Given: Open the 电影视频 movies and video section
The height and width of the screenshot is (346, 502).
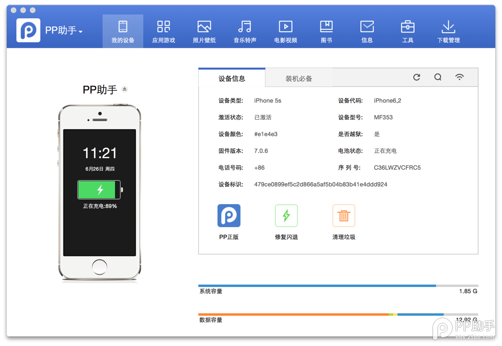Looking at the screenshot, I should point(285,32).
